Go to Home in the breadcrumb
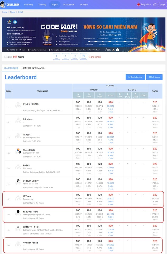The width and height of the screenshot is (167, 254). click(x=4, y=12)
